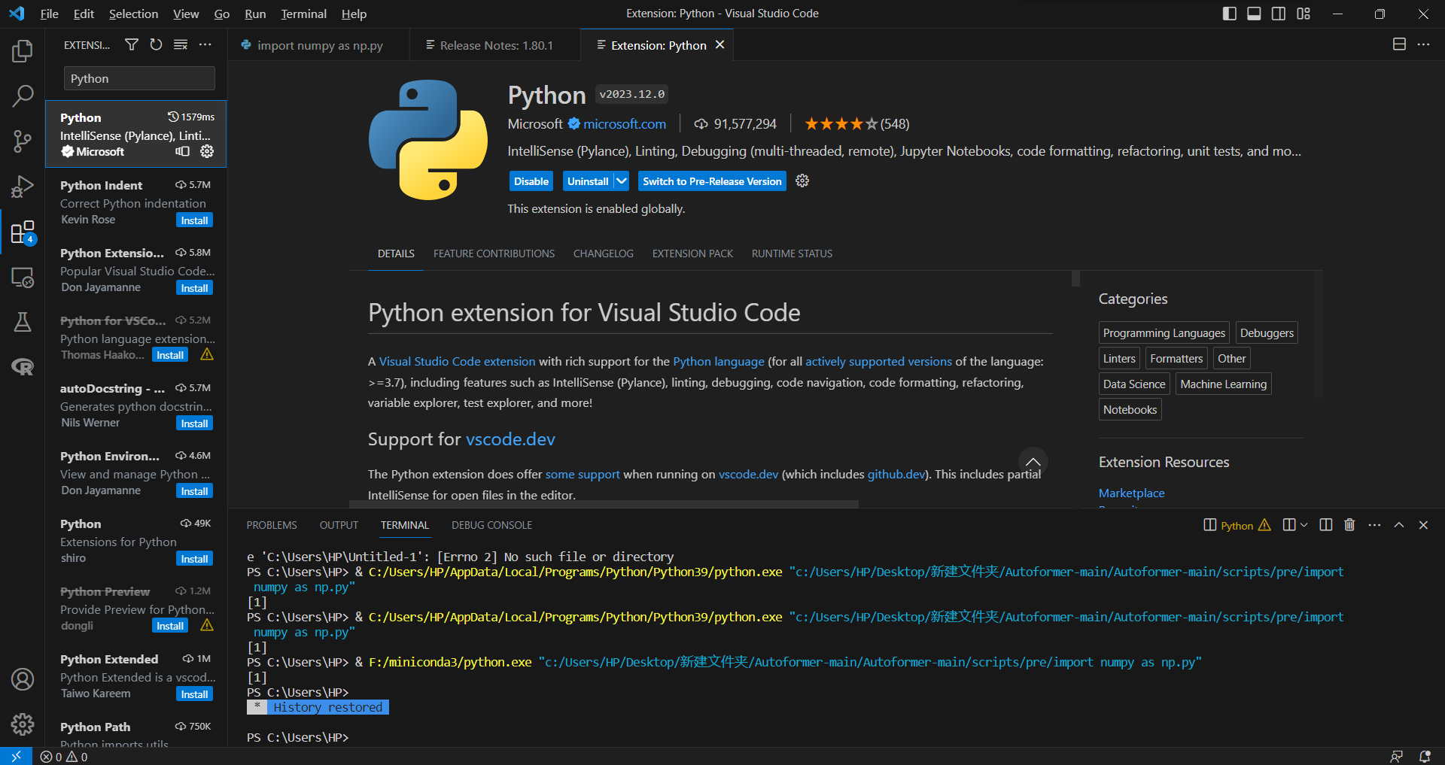Open the Feature Contributions tab
Viewport: 1445px width, 765px height.
494,253
